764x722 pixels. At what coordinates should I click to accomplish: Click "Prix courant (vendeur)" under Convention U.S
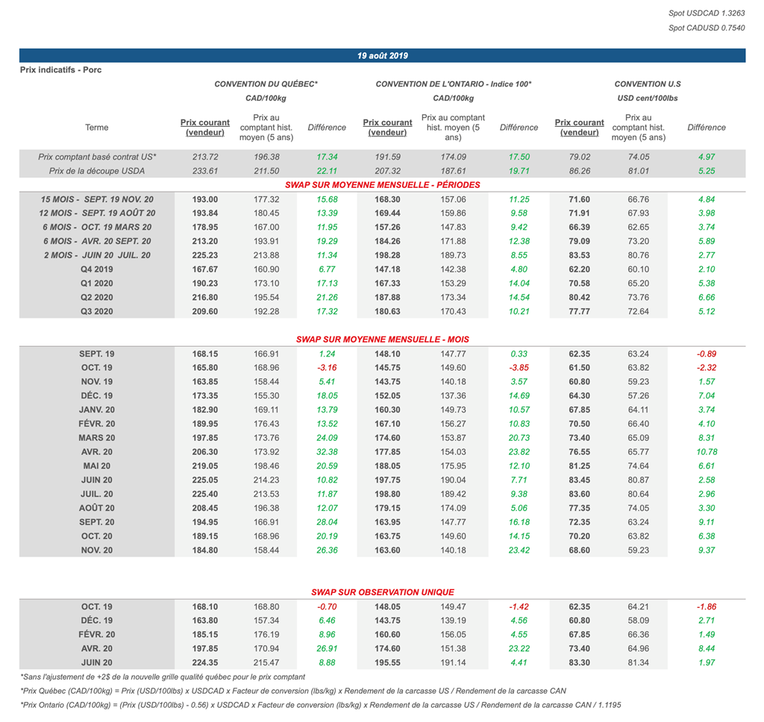point(579,128)
